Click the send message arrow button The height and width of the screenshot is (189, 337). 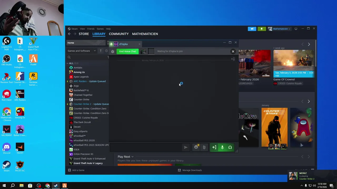[186, 148]
